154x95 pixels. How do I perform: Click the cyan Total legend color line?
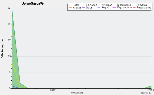(x=70, y=5)
